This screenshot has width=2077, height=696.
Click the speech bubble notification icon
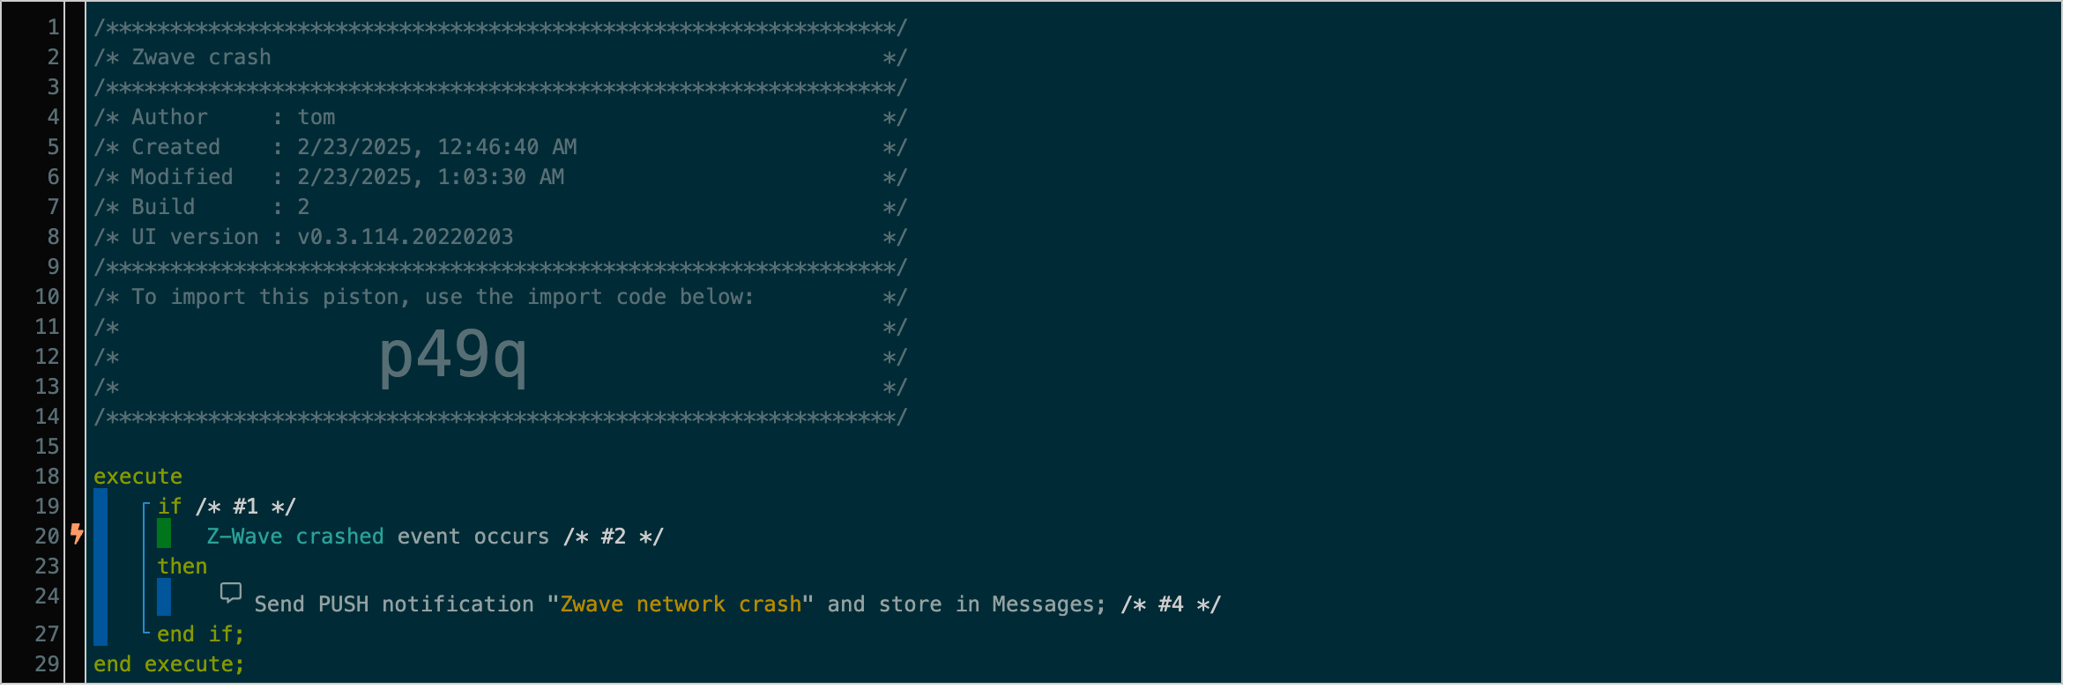click(x=230, y=593)
